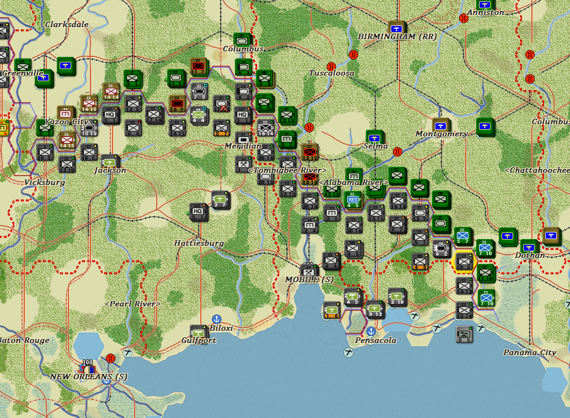Click the Vicksburg city label
The image size is (570, 418).
pos(45,182)
